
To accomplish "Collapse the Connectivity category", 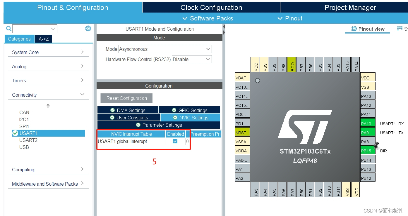I will [x=48, y=95].
